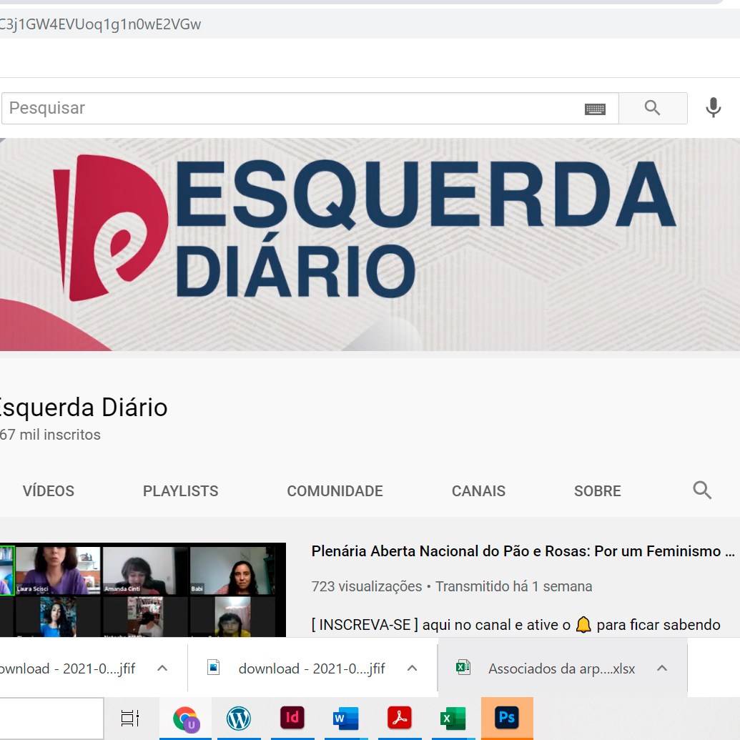Screen dimensions: 740x740
Task: Open the COMUNIDADE tab
Action: pos(335,491)
